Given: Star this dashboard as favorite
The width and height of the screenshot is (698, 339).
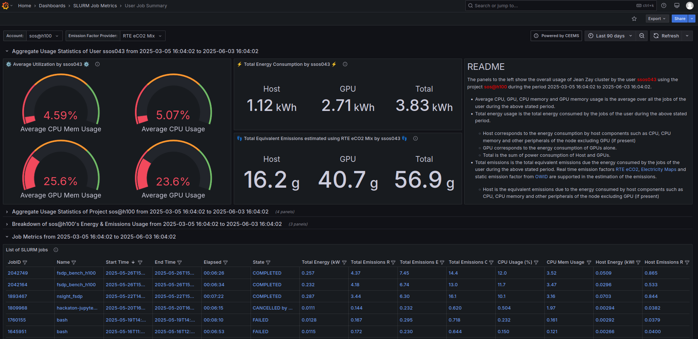Looking at the screenshot, I should tap(634, 19).
